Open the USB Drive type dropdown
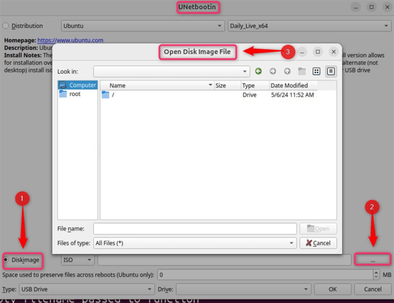 87,289
